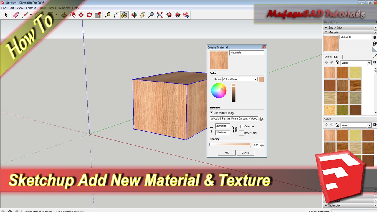Switch to the Edit tab in Materials
Screen dimensions: 377x212
pyautogui.click(x=336, y=57)
